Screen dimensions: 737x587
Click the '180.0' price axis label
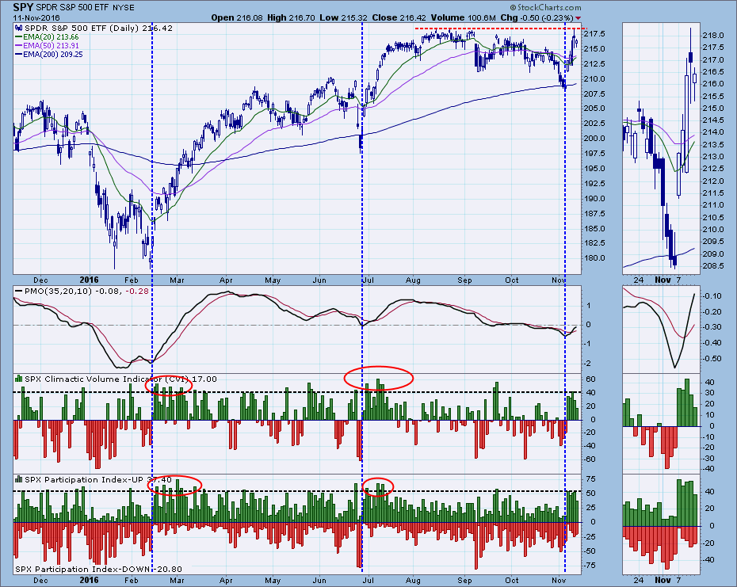(595, 258)
